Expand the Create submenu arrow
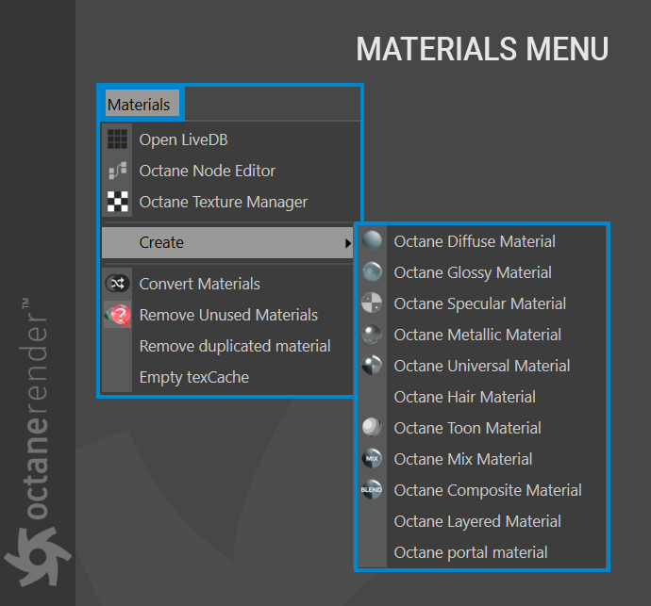The width and height of the screenshot is (651, 606). [x=348, y=243]
